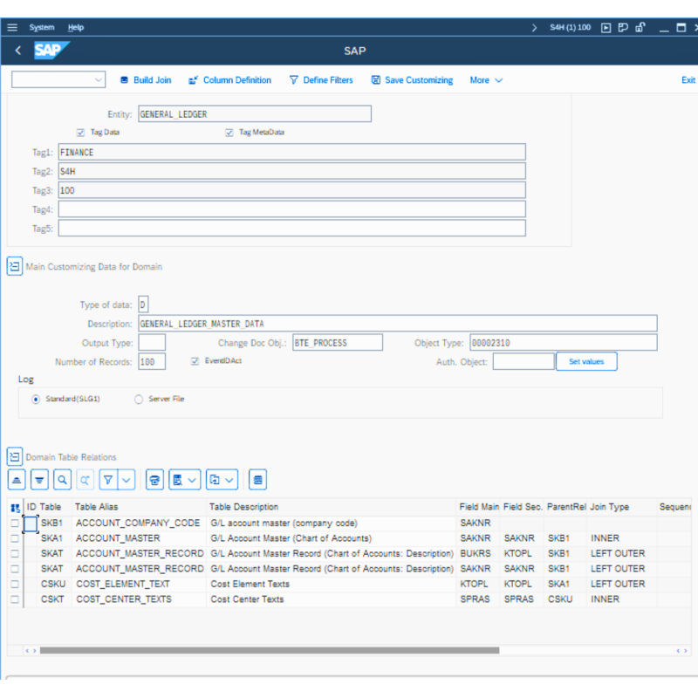Sort the table in descending order

[x=39, y=479]
